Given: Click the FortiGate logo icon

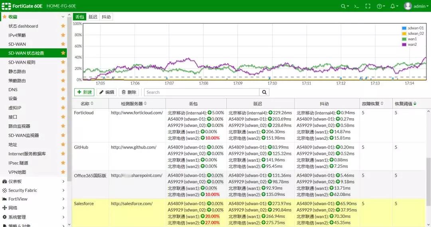Looking at the screenshot, I should pyautogui.click(x=6, y=6).
